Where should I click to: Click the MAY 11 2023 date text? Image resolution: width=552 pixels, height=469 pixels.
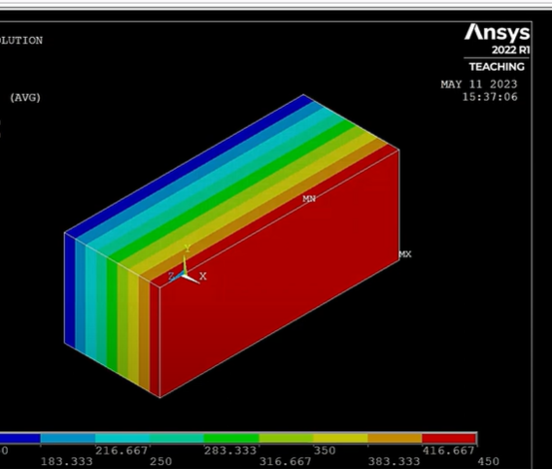(479, 84)
